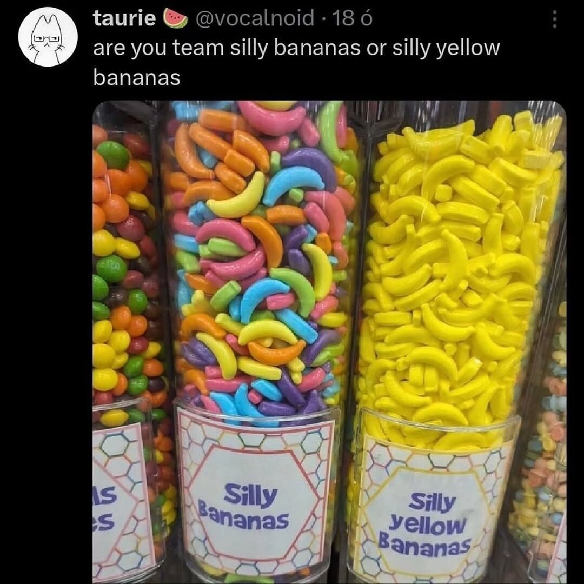Image resolution: width=584 pixels, height=584 pixels.
Task: Click the watermelon emoji beside taurie
Action: point(175,18)
